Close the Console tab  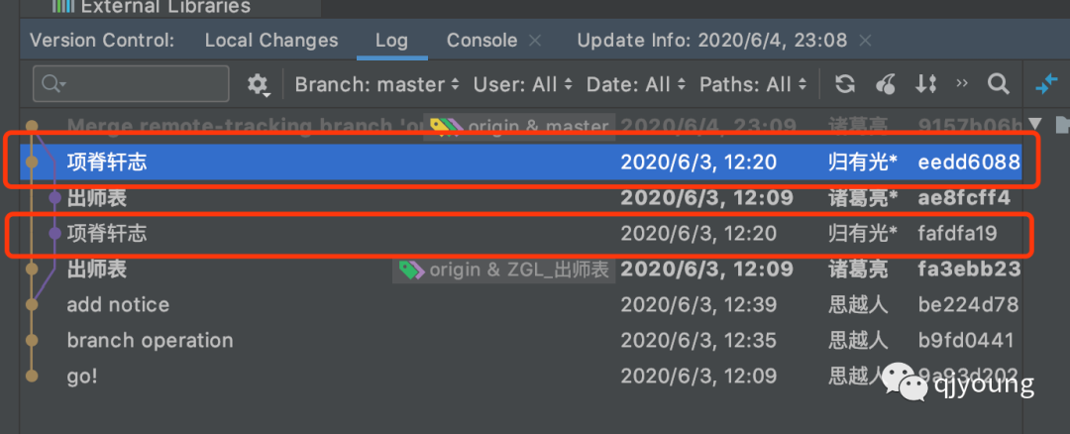(x=535, y=41)
